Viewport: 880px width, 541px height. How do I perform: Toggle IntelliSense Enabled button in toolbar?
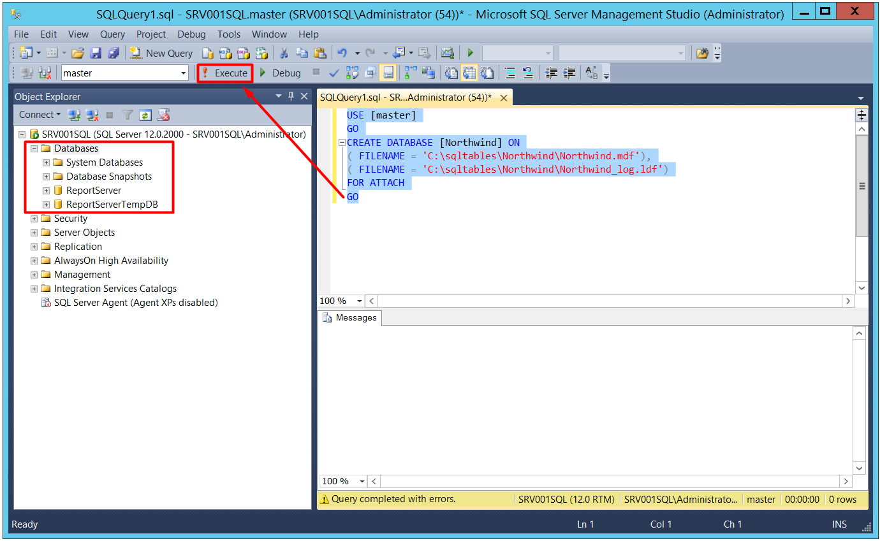pyautogui.click(x=388, y=73)
